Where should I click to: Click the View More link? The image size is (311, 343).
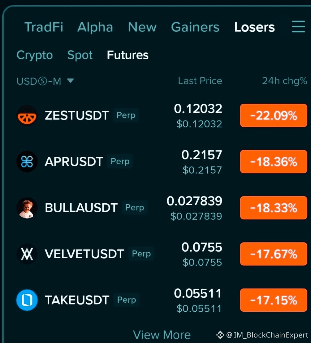coord(162,335)
